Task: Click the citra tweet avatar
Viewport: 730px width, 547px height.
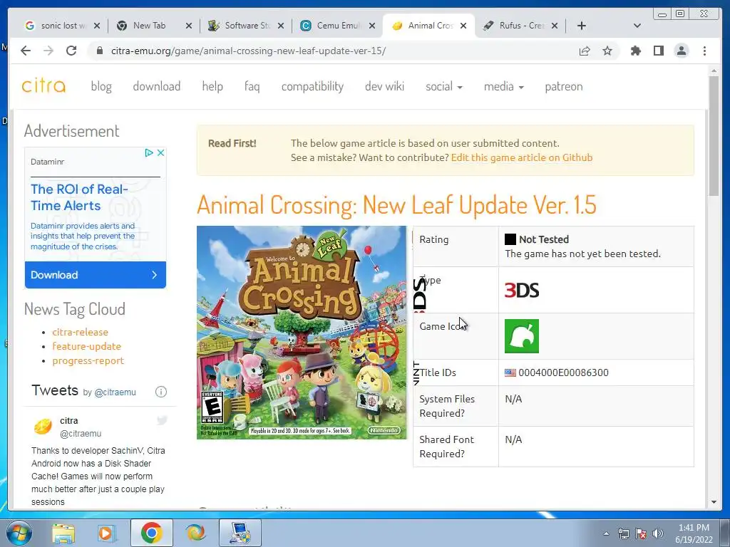Action: [x=43, y=426]
